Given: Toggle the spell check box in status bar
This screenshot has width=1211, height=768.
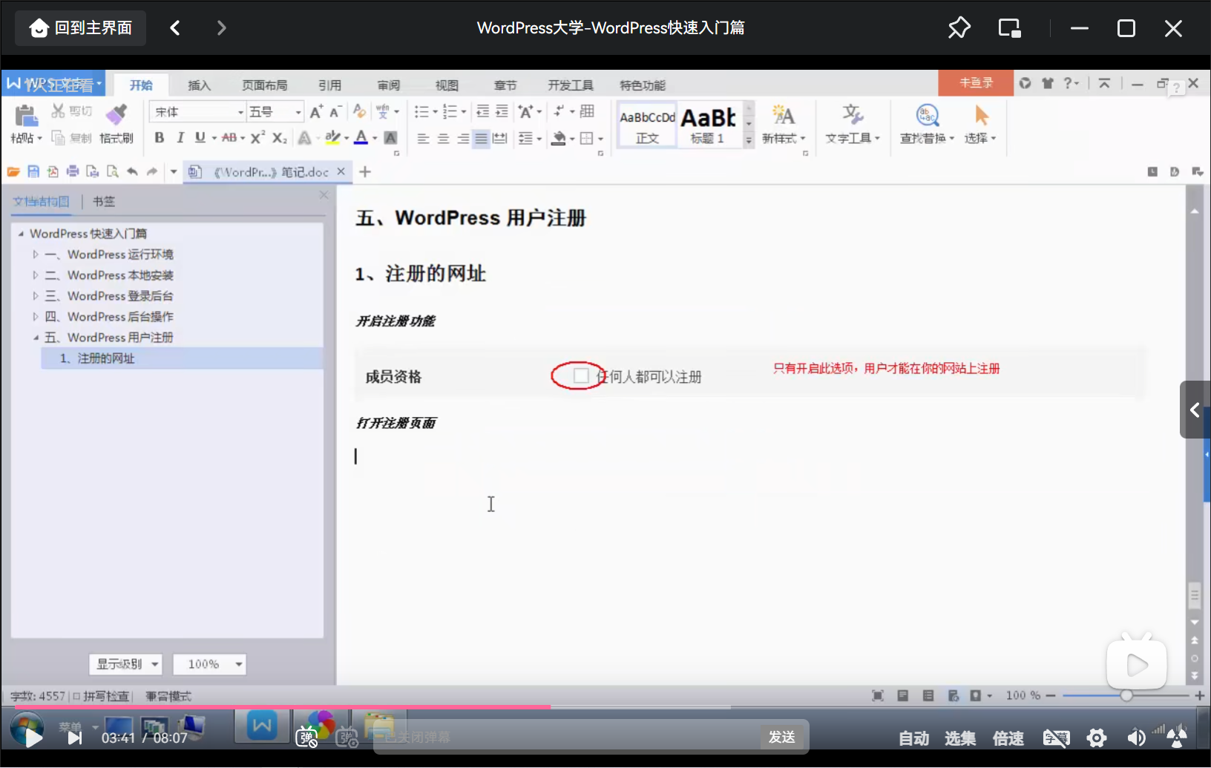Looking at the screenshot, I should 76,696.
